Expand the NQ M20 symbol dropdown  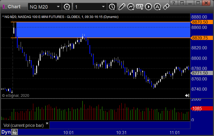(58, 7)
